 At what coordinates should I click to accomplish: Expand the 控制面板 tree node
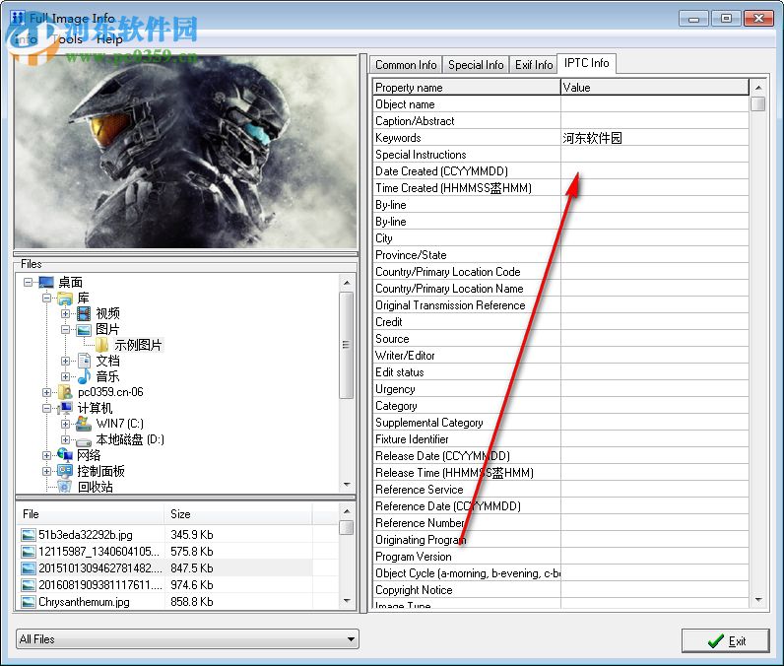(x=46, y=472)
